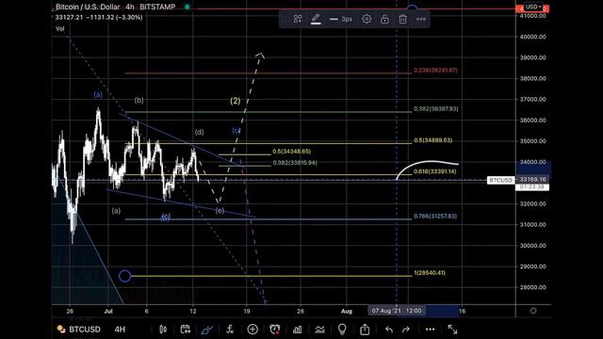Select the 1(28540.41) Fibonacci label
This screenshot has width=603, height=339.
click(430, 273)
